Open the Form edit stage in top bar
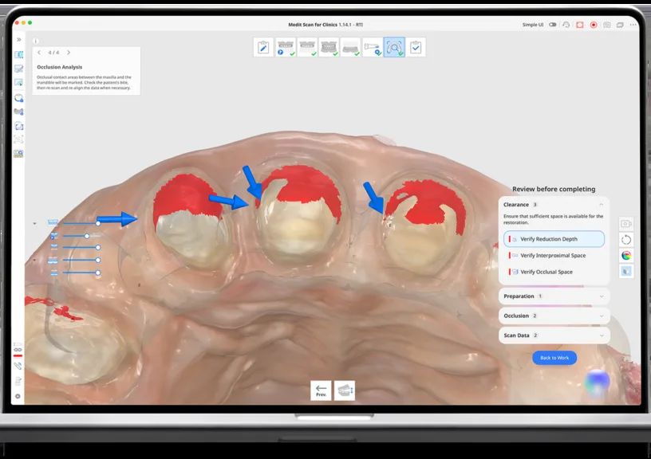651x459 pixels. click(x=263, y=47)
